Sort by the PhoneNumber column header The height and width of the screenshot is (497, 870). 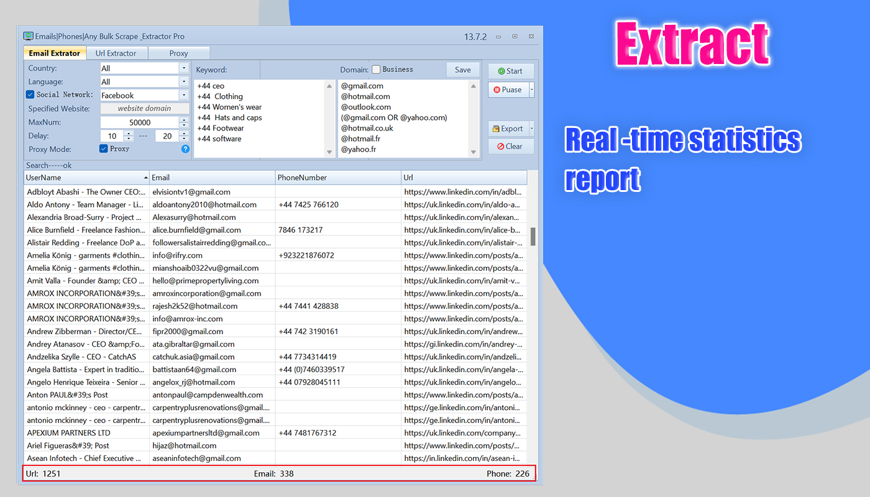point(338,178)
